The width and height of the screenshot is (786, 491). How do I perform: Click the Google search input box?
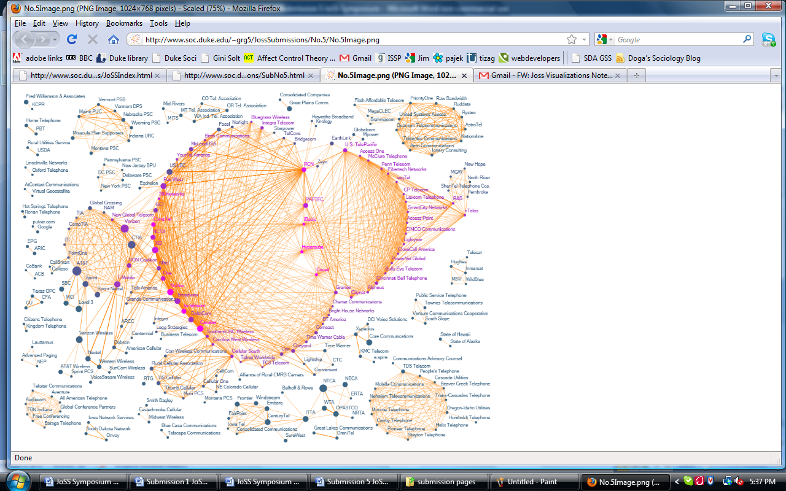click(x=679, y=40)
